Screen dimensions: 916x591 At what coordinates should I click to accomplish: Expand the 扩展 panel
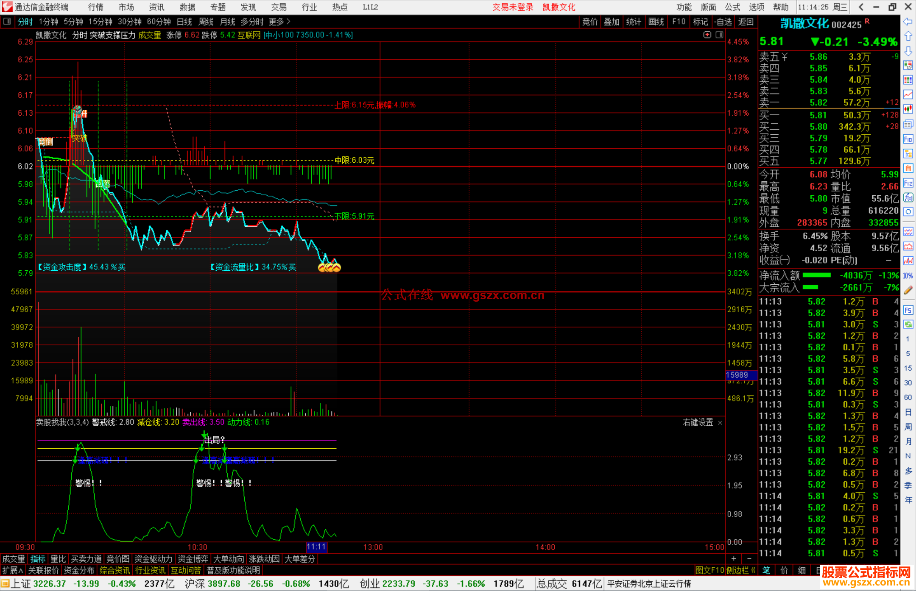pos(13,570)
